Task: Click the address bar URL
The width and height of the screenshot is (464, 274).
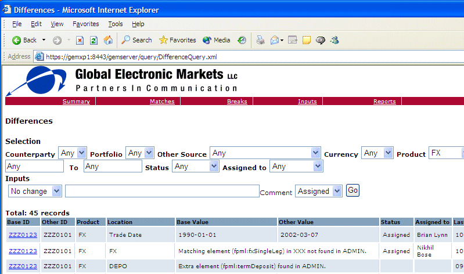Action: pyautogui.click(x=131, y=57)
